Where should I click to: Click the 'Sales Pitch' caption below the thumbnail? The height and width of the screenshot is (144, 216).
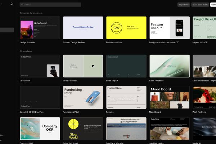tap(25, 81)
